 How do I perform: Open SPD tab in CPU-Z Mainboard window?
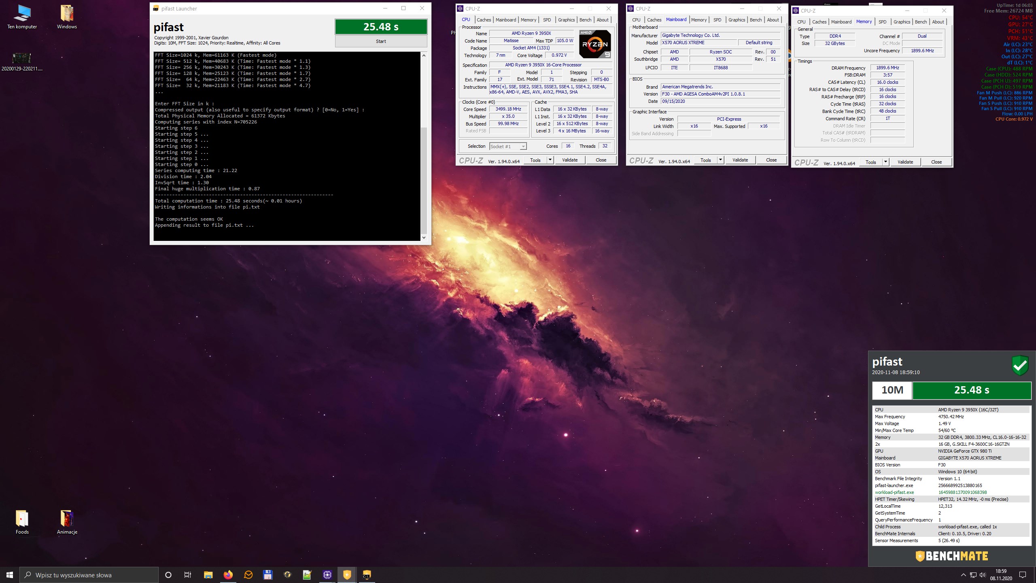click(717, 20)
